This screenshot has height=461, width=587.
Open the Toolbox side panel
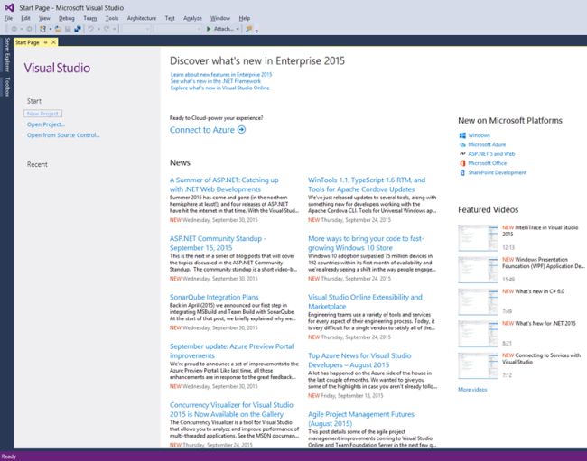[x=6, y=87]
